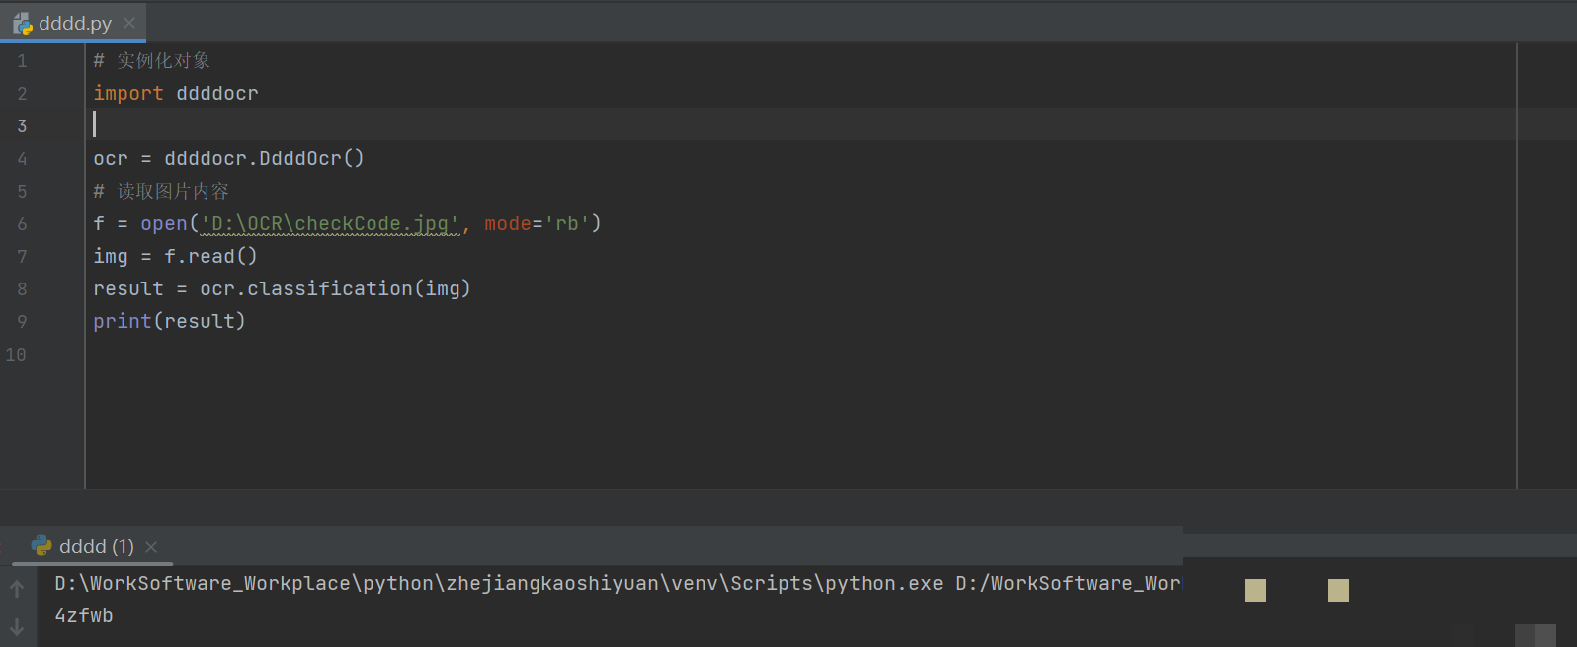Screen dimensions: 1577x647
Task: Click the Python file icon on dddd.py tab
Action: [22, 23]
